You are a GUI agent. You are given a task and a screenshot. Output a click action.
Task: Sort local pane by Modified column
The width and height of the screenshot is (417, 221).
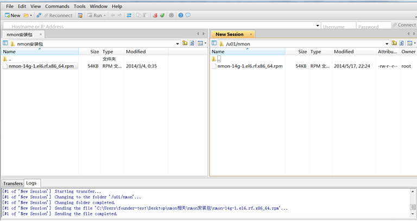point(146,52)
